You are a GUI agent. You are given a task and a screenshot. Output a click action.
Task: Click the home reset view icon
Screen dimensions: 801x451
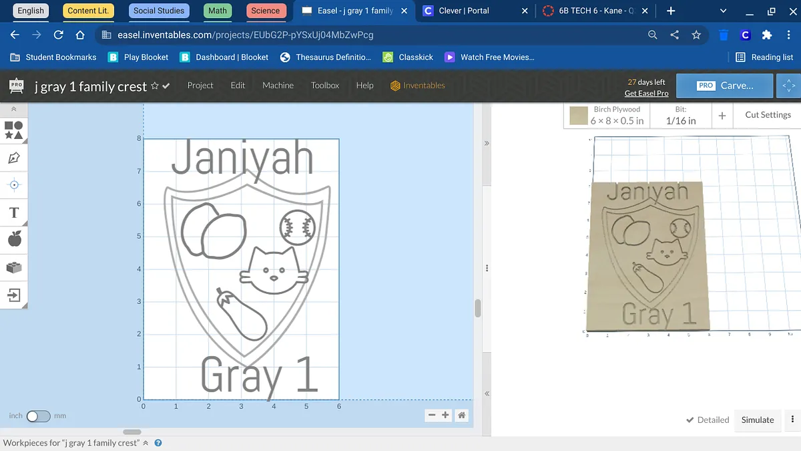[x=461, y=416]
